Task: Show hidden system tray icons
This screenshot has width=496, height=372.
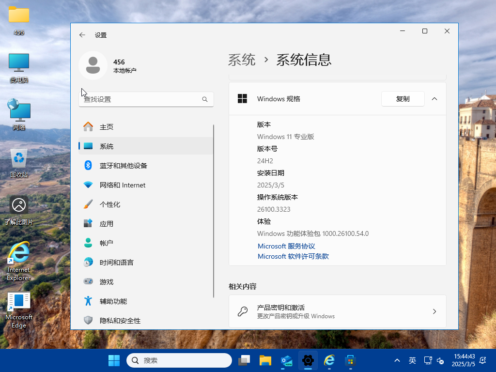Action: [x=397, y=360]
